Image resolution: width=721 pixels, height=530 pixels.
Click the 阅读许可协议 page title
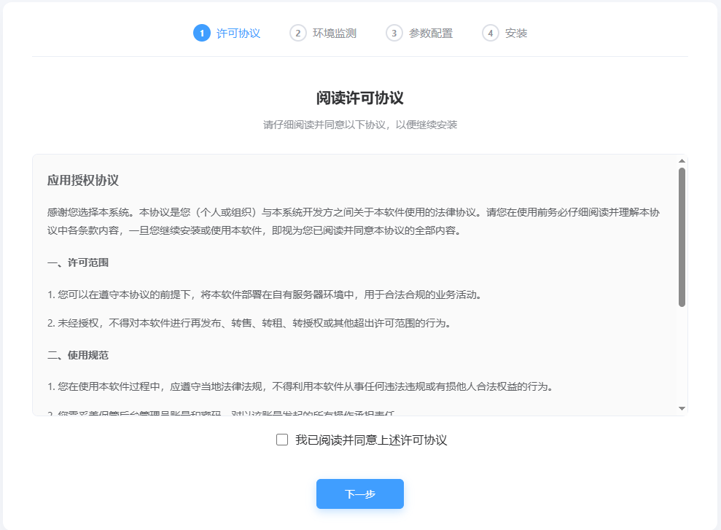[x=360, y=98]
